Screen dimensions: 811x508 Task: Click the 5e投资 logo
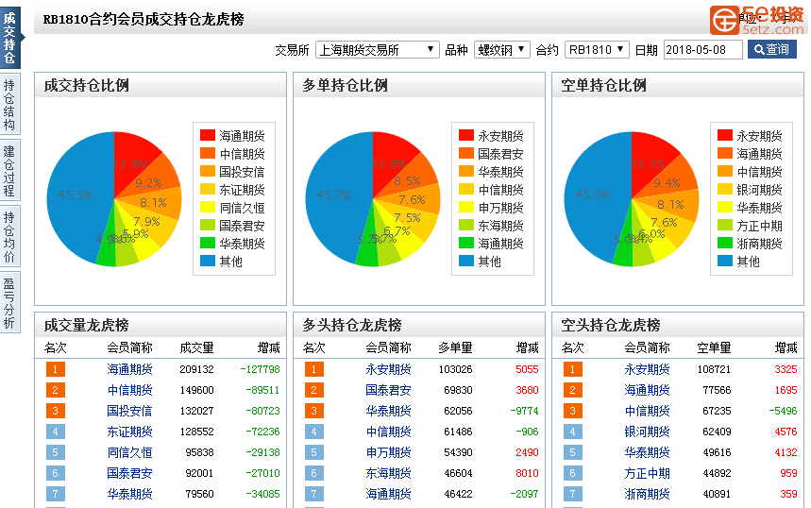[x=757, y=20]
